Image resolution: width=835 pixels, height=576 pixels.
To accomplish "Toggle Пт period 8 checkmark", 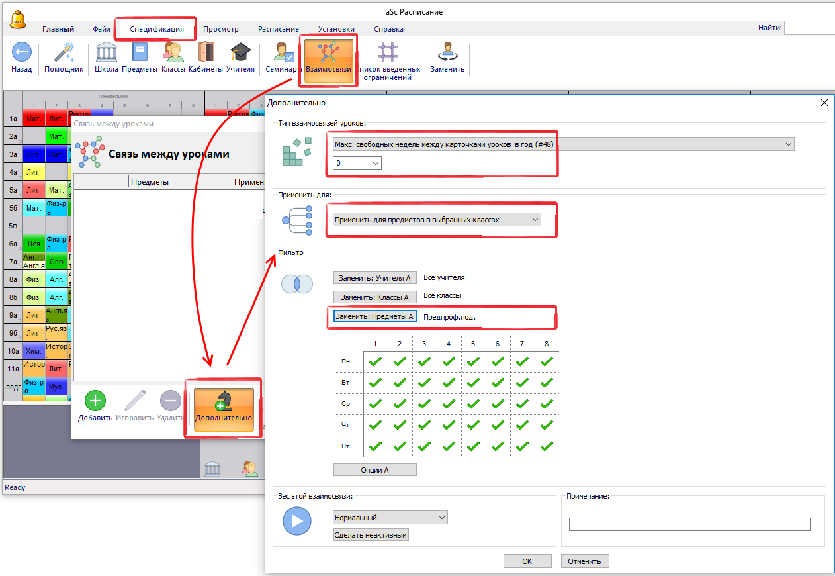I will tap(547, 446).
